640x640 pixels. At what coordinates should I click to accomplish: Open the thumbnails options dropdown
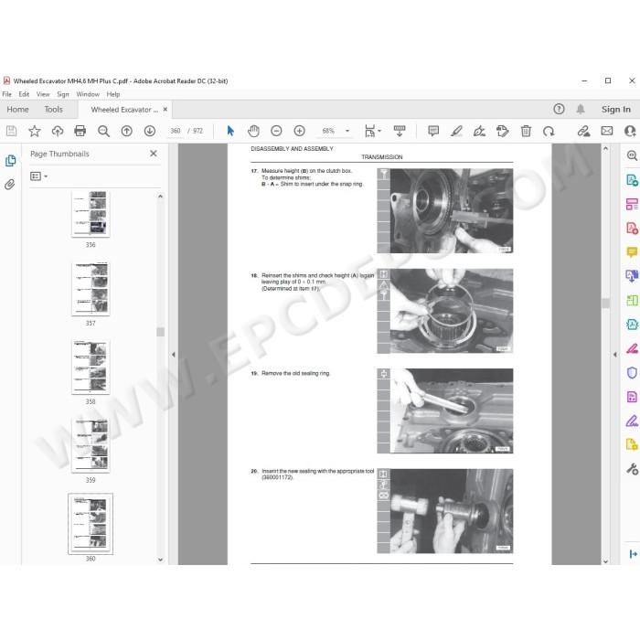click(38, 176)
